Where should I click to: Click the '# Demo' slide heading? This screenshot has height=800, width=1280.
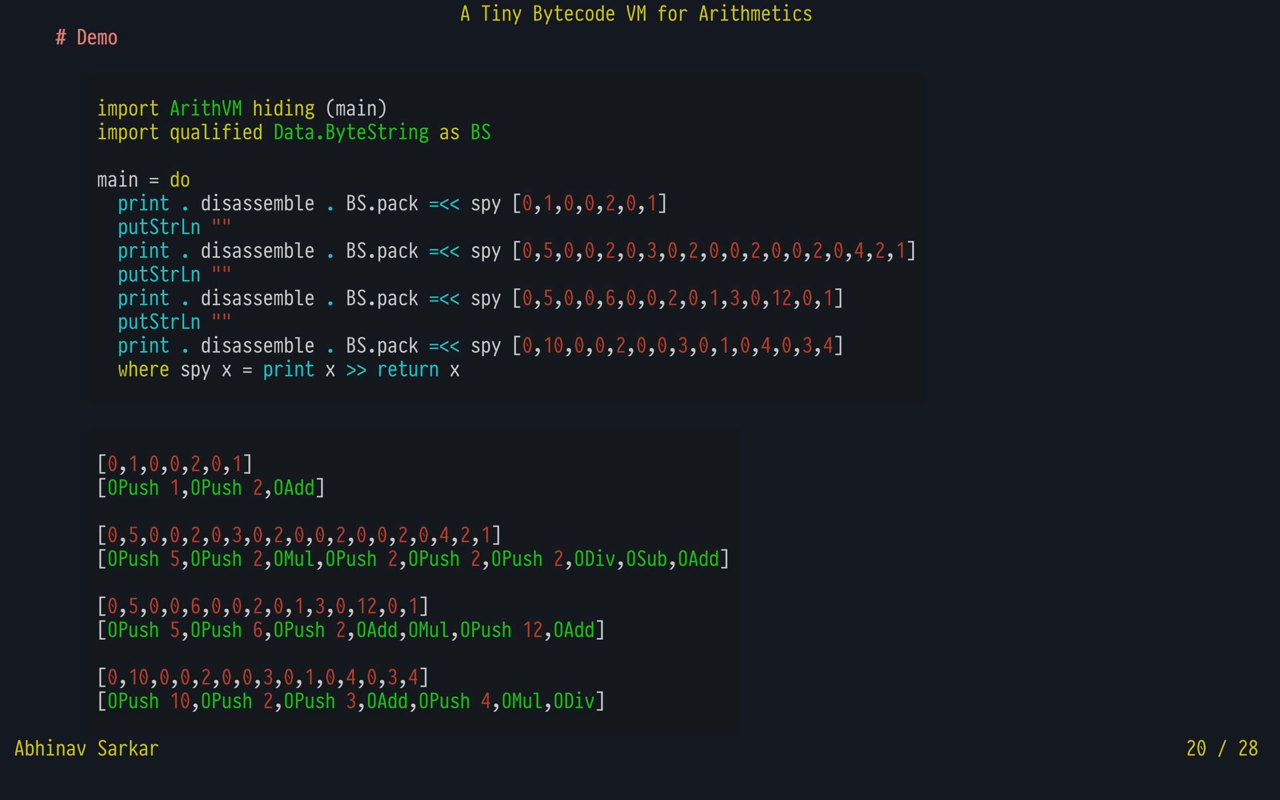point(87,38)
